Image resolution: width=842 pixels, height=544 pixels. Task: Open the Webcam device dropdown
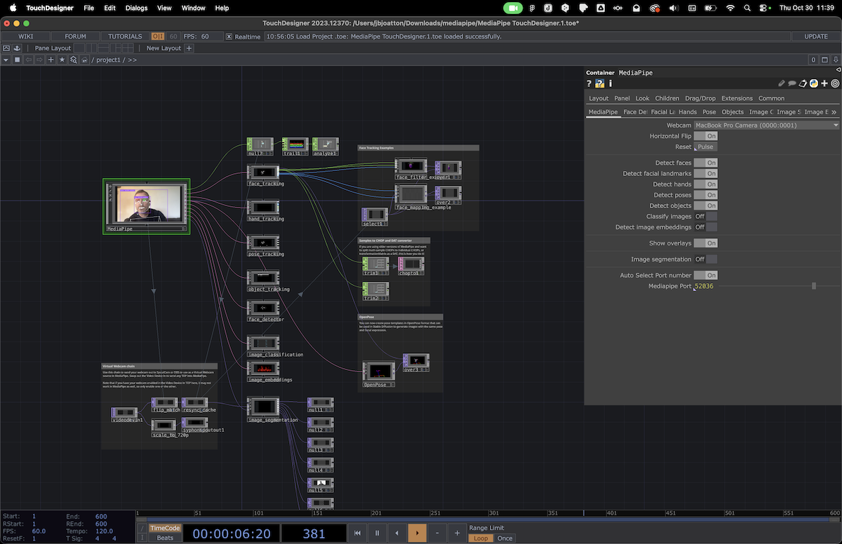tap(766, 125)
